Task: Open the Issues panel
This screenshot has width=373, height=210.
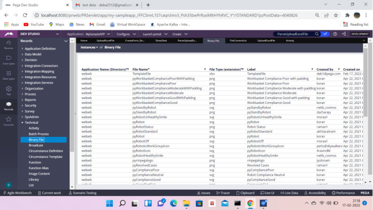Action: coord(204,193)
